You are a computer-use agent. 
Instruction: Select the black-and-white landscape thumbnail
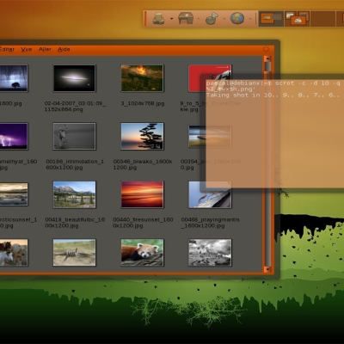pos(210,253)
